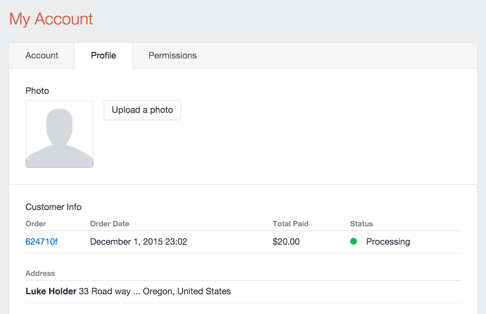The image size is (486, 314).
Task: Select the Luke Holder customer name
Action: click(51, 291)
